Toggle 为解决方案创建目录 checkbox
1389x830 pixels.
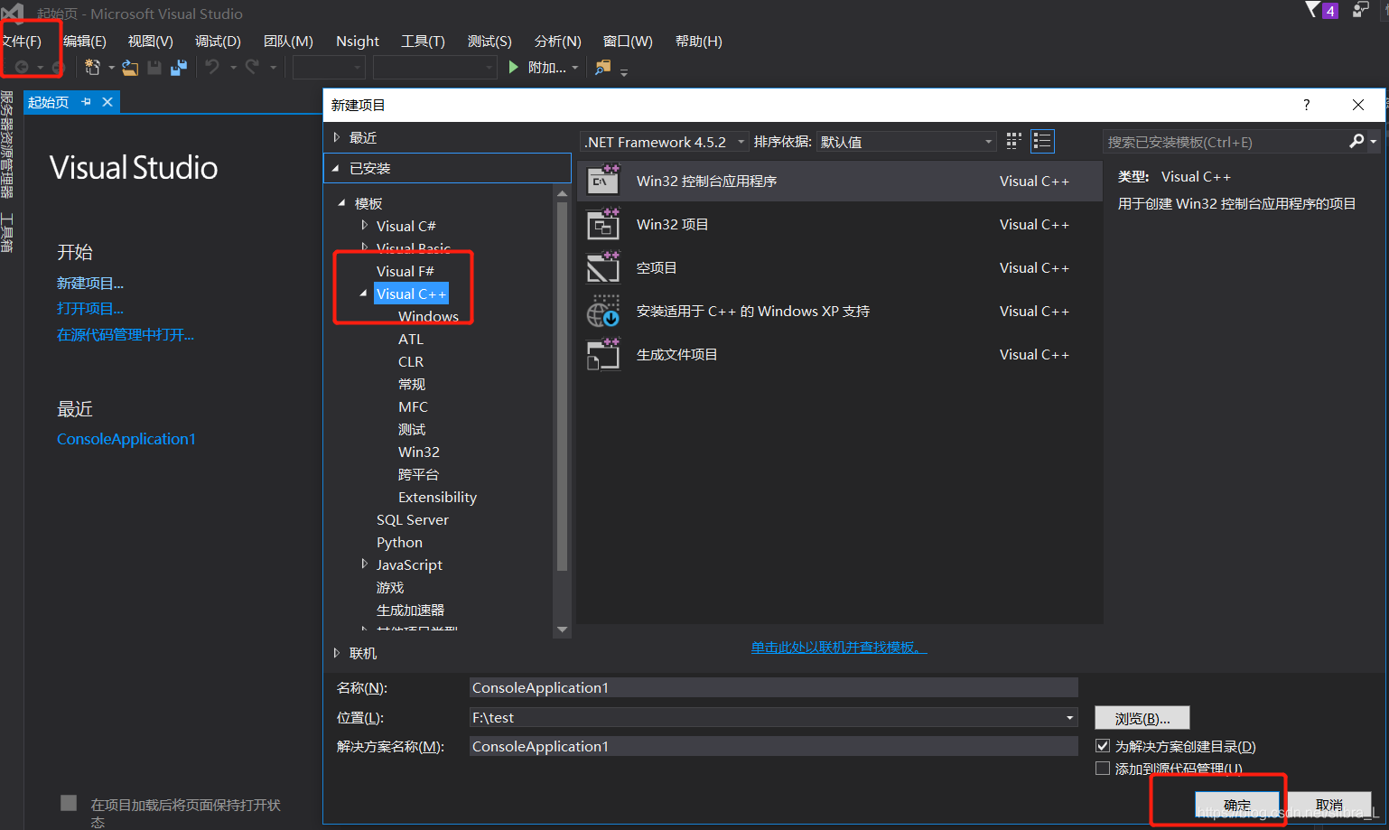coord(1103,746)
